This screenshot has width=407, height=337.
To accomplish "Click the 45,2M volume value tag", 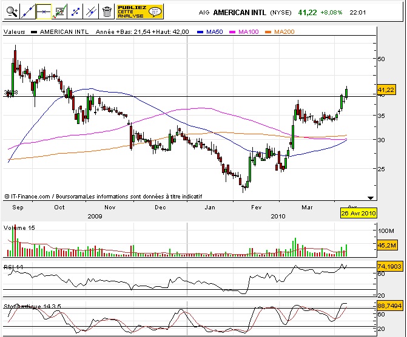I will tap(387, 245).
